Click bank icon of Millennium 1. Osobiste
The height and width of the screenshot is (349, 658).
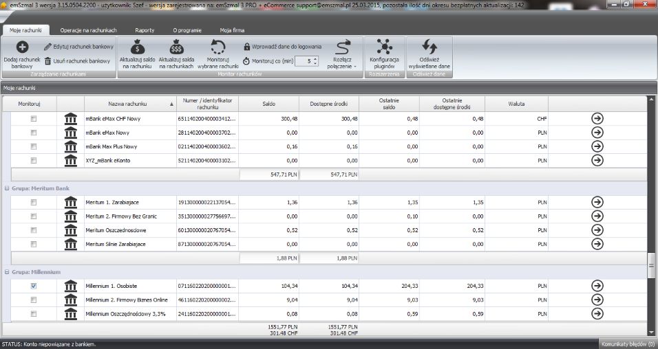(71, 286)
